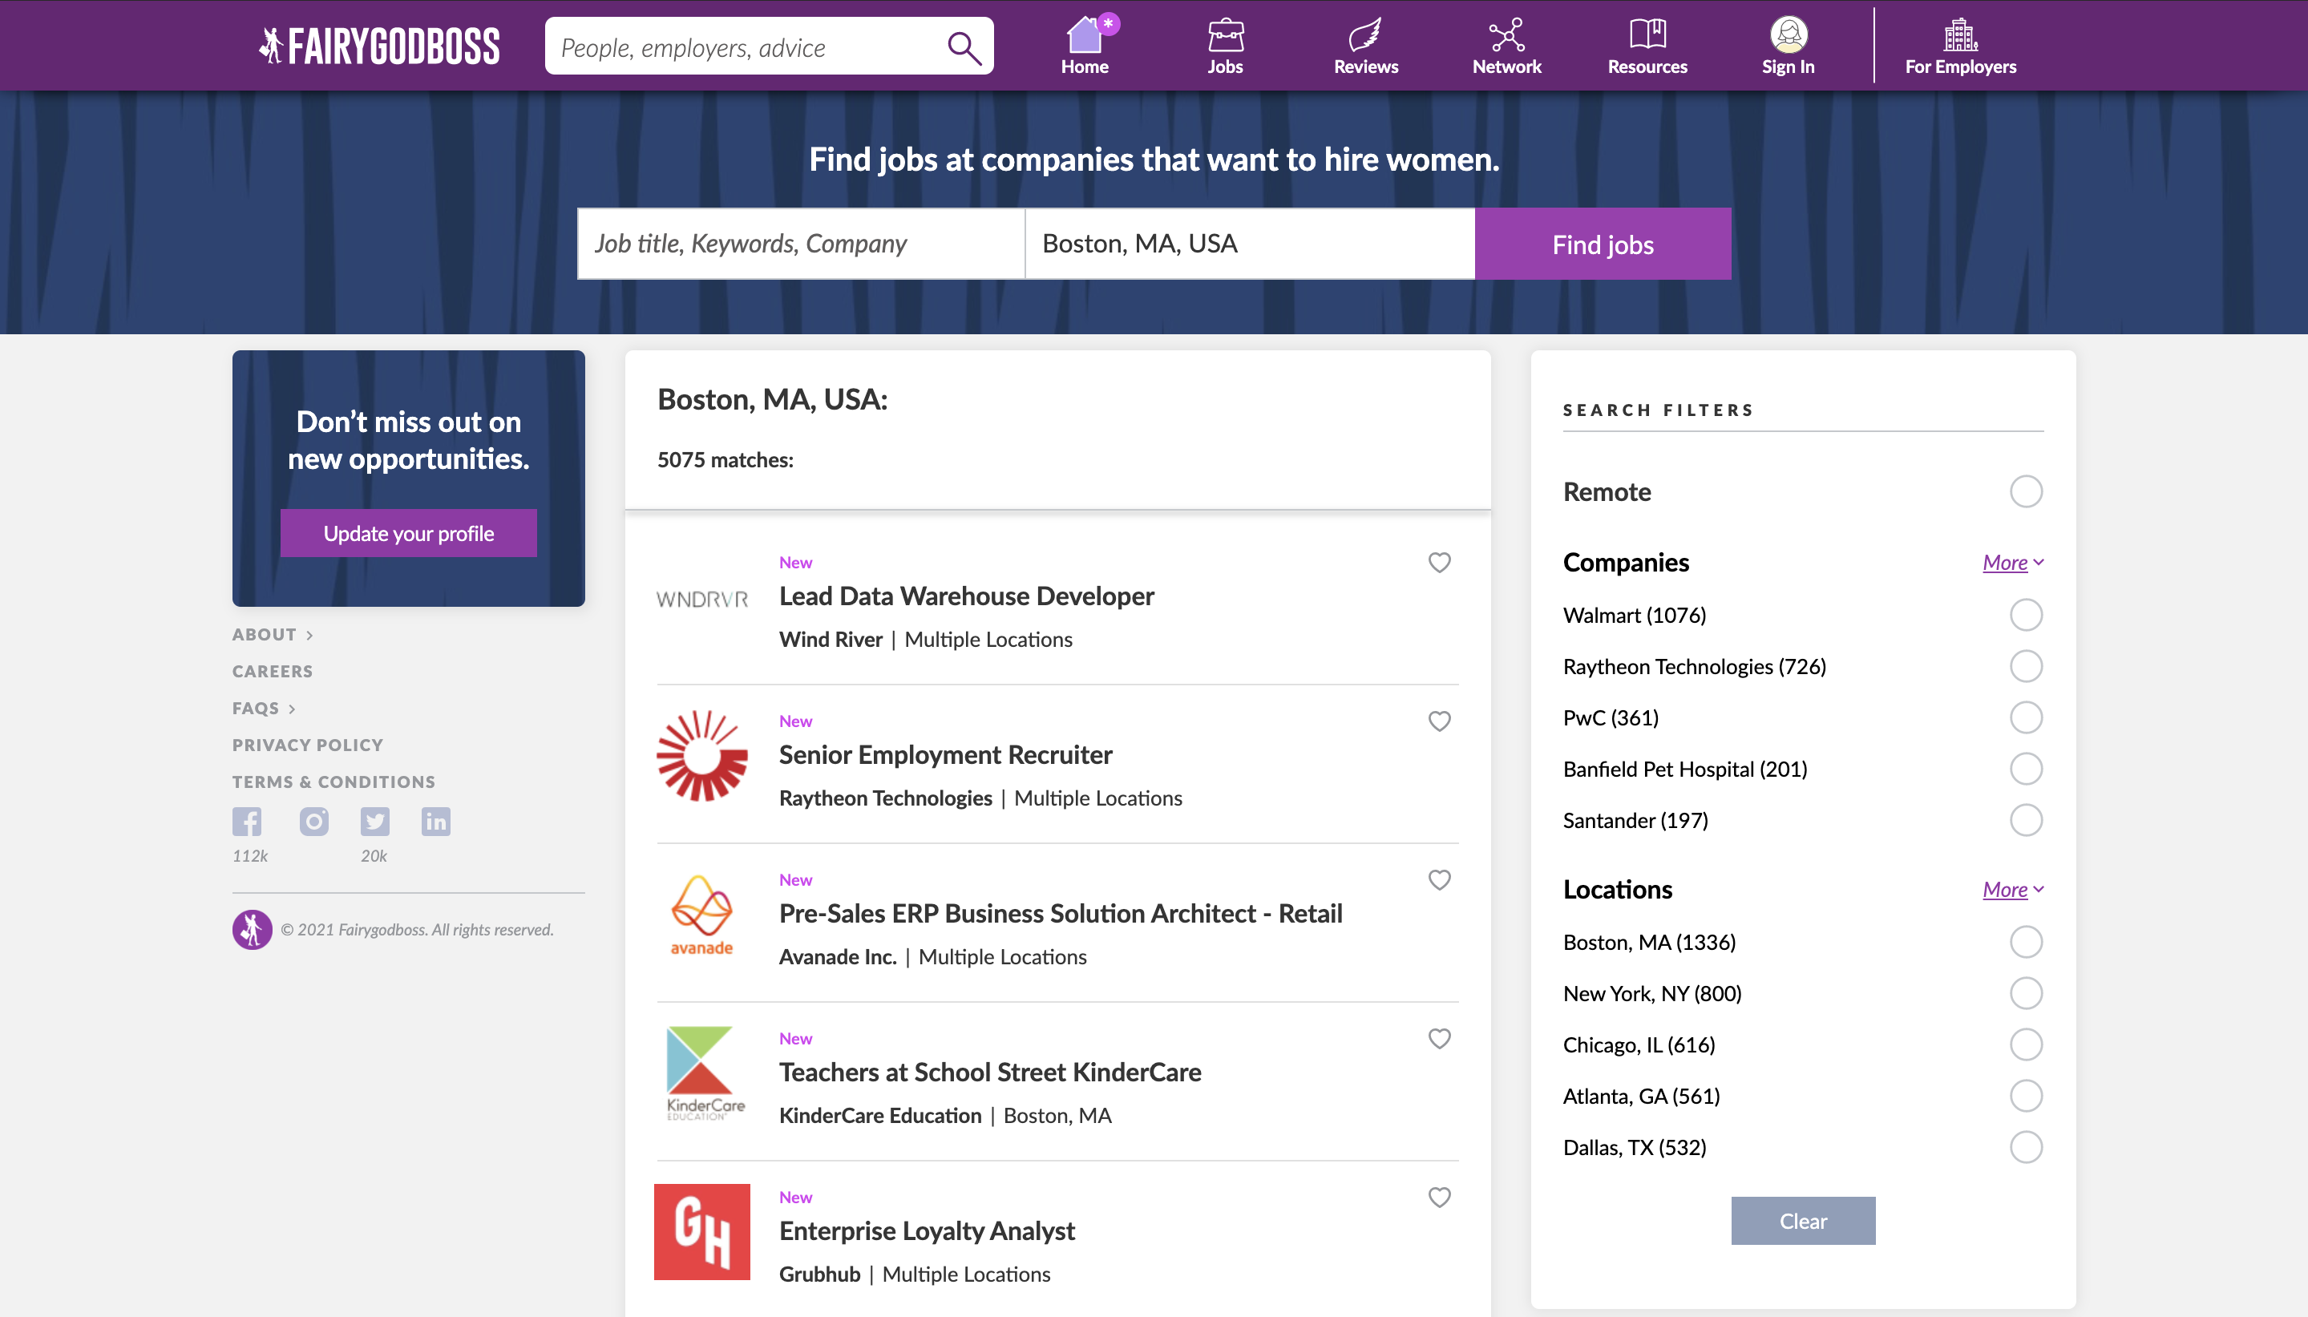Select the Santander (197) company filter
The height and width of the screenshot is (1317, 2308).
click(2026, 820)
